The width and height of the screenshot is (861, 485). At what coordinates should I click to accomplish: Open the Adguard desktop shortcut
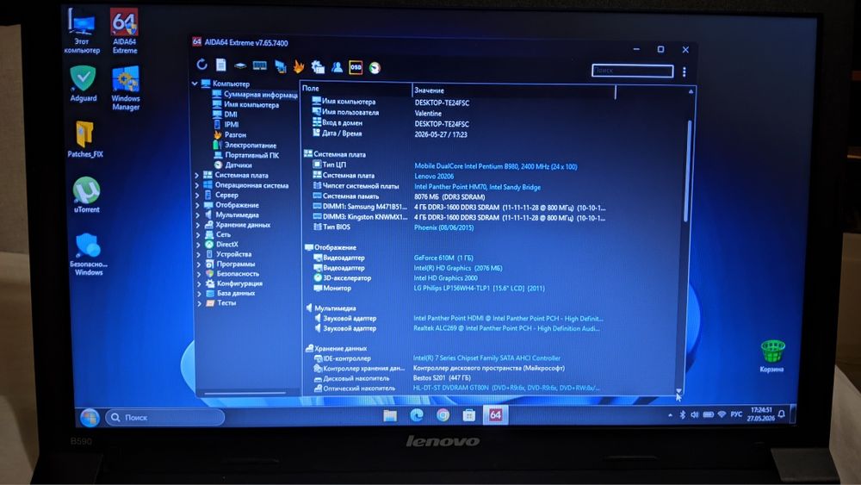(84, 84)
